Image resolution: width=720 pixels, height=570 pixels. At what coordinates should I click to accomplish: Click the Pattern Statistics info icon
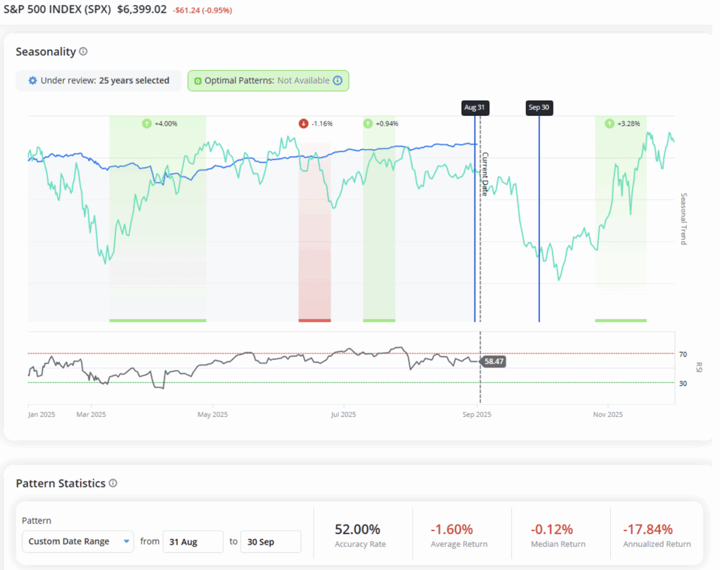click(113, 483)
